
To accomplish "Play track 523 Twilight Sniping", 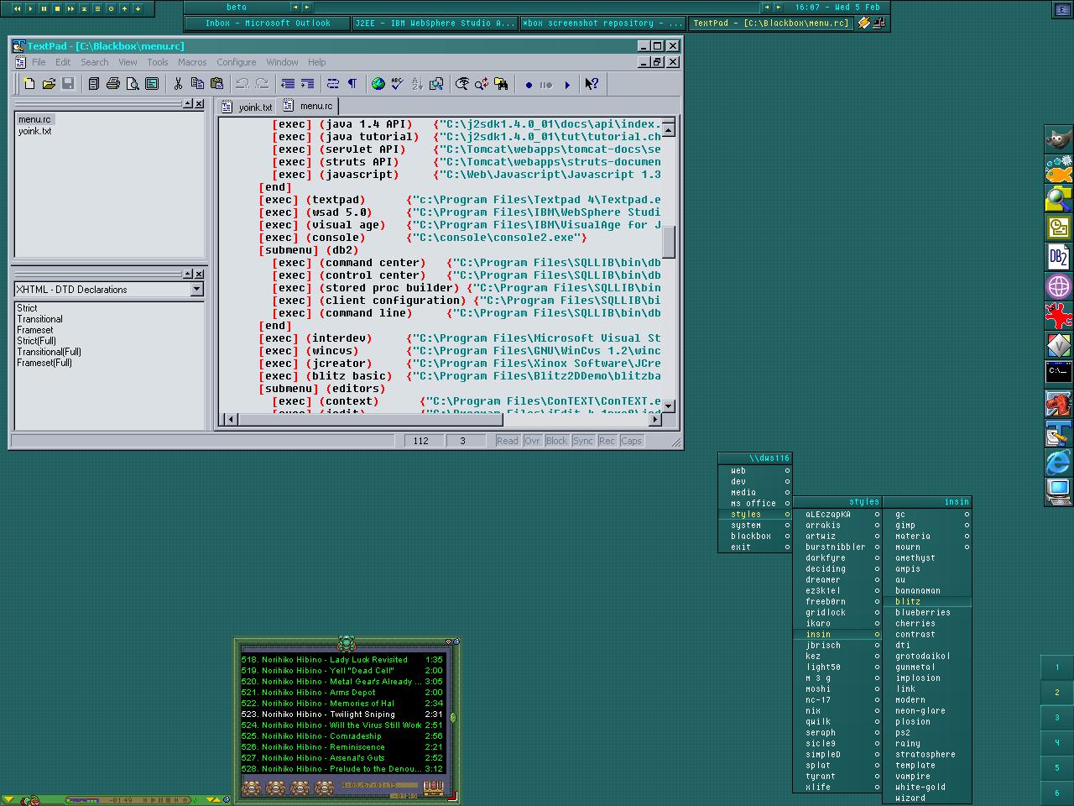I will tap(342, 714).
